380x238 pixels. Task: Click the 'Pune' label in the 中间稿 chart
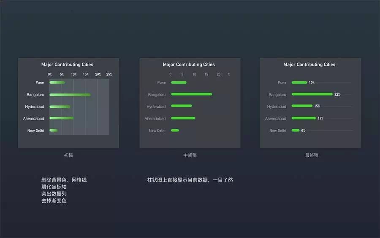161,83
